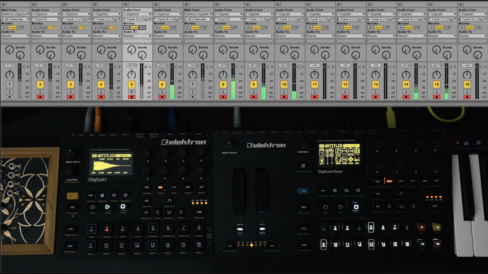Open track 16 Track 8 L input channel dropdown
Image resolution: width=488 pixels, height=274 pixels.
473,19
